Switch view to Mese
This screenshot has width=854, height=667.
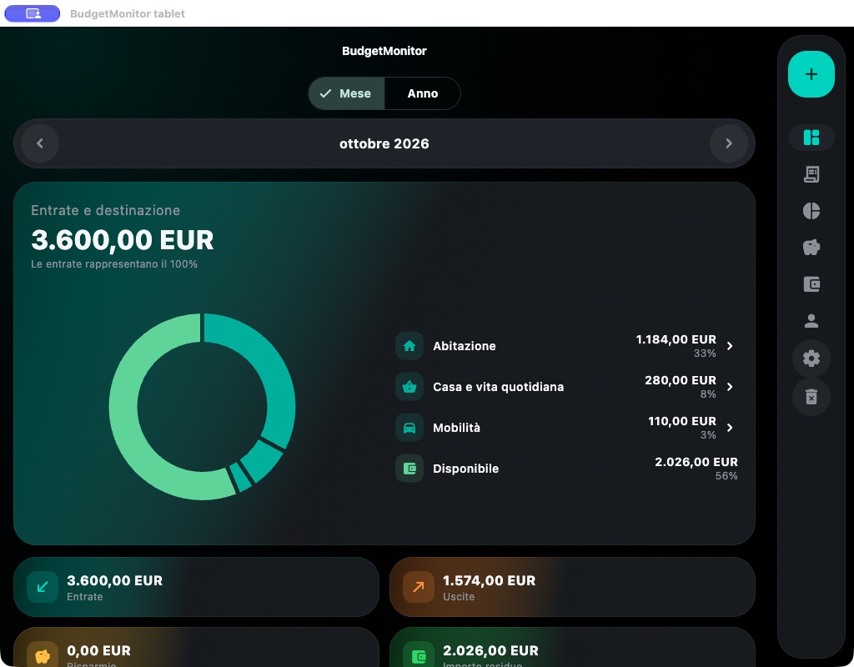(x=346, y=93)
